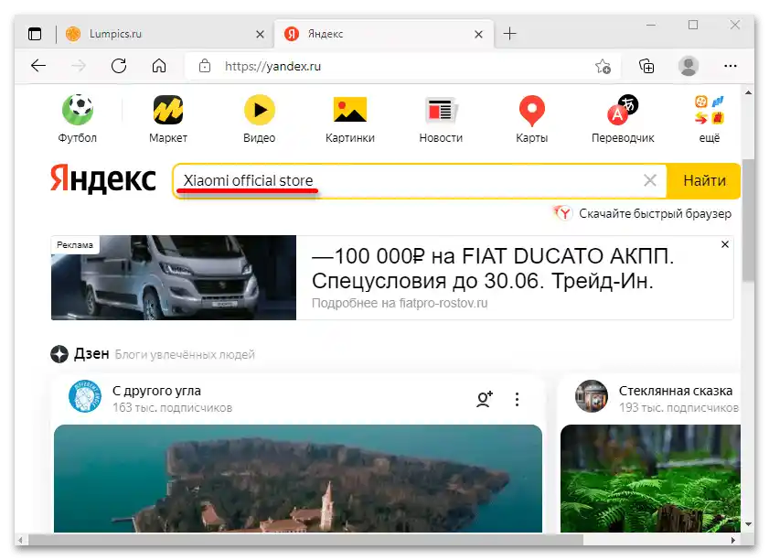The height and width of the screenshot is (560, 769).
Task: Close the FIAT advertisement banner
Action: [725, 244]
